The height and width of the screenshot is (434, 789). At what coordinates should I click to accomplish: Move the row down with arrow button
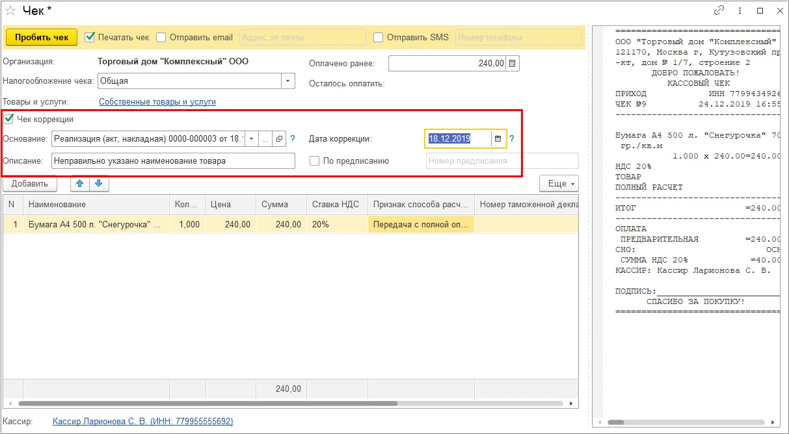[x=99, y=184]
